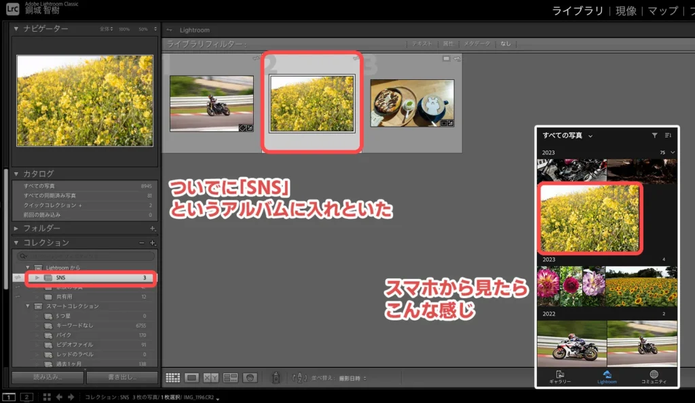Image resolution: width=695 pixels, height=403 pixels.
Task: Select the Painter spray can tool
Action: point(276,377)
